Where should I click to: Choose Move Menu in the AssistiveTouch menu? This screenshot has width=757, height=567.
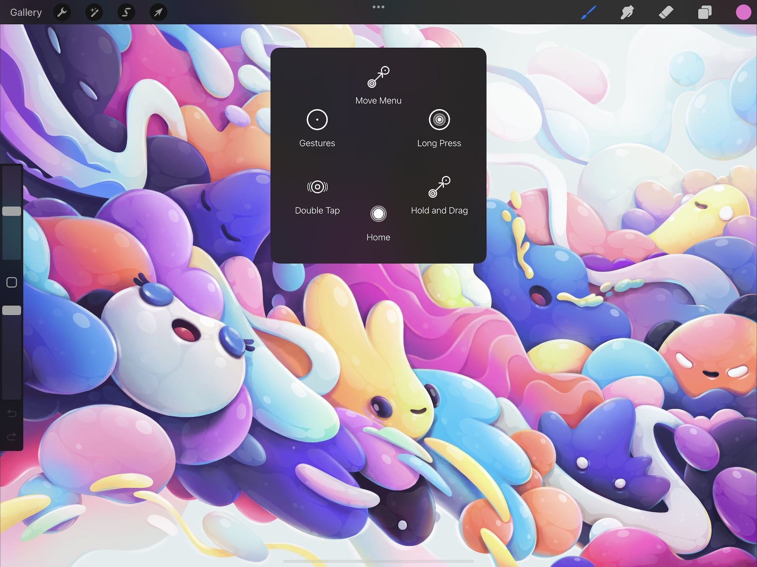click(378, 85)
